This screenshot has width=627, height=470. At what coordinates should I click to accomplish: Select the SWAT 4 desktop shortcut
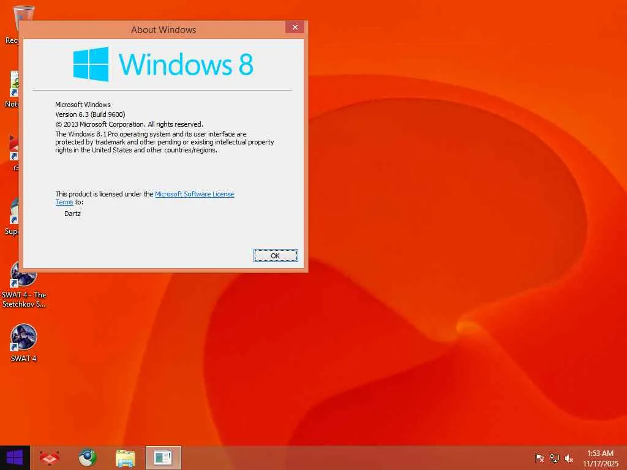24,343
